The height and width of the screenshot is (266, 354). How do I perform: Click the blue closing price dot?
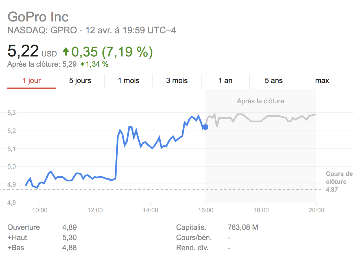pos(206,127)
